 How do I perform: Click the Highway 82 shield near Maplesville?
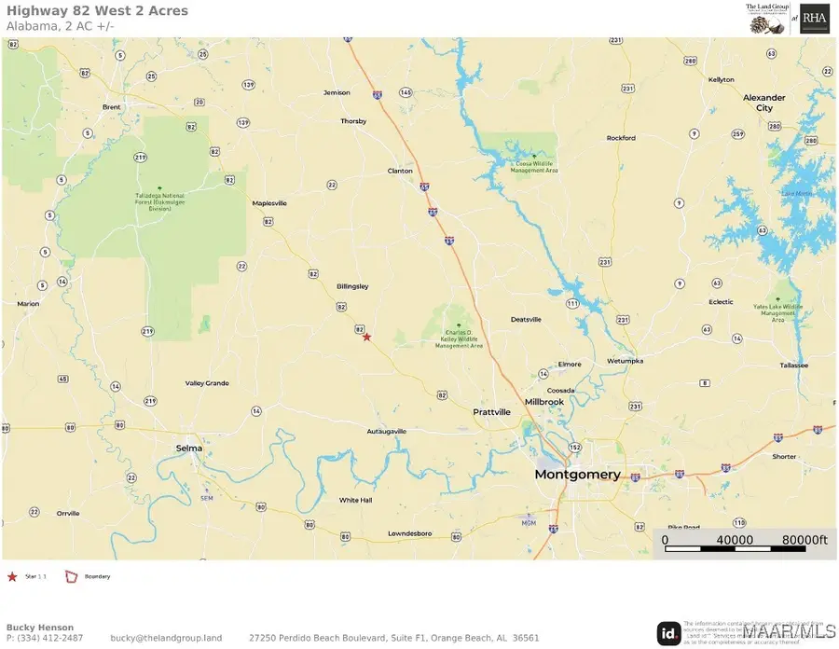point(268,222)
